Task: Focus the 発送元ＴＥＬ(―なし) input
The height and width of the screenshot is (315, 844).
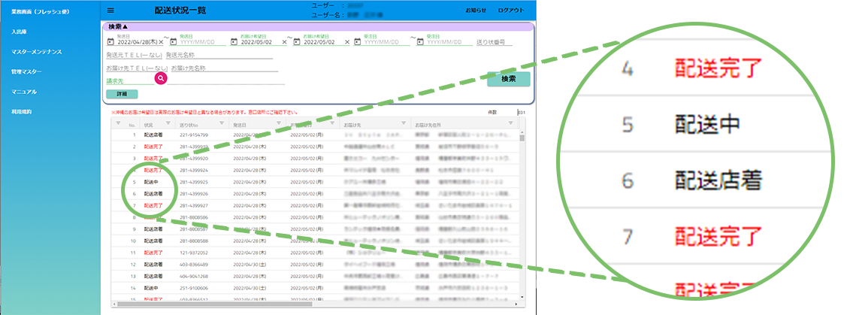Action: click(135, 55)
